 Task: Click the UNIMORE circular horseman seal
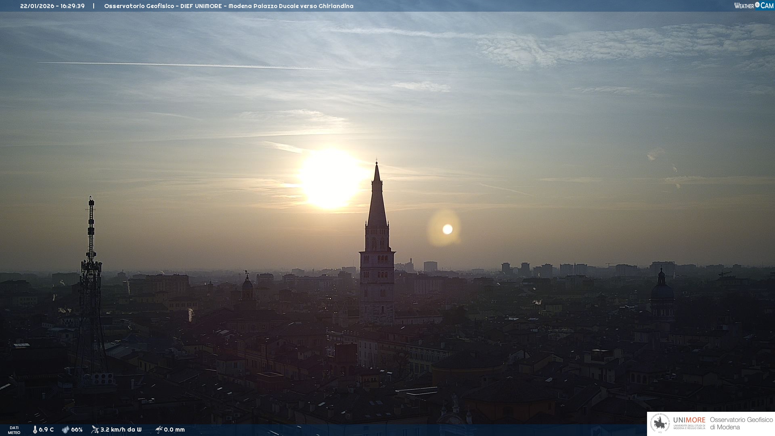[x=660, y=423]
